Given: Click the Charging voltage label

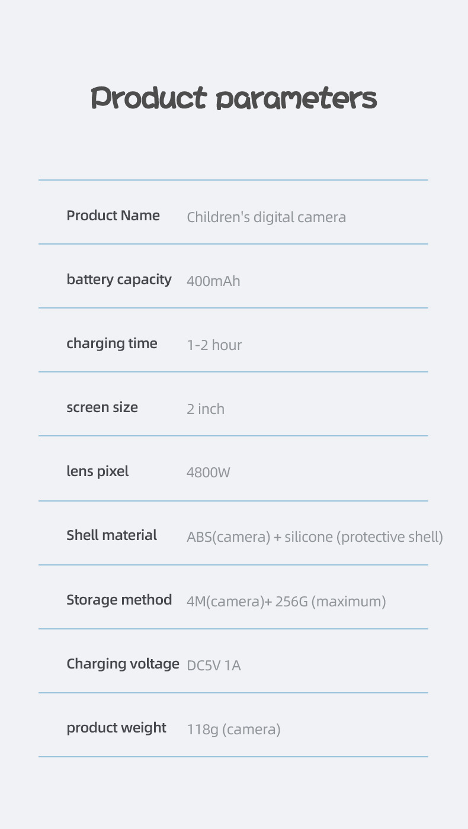Looking at the screenshot, I should pyautogui.click(x=123, y=664).
